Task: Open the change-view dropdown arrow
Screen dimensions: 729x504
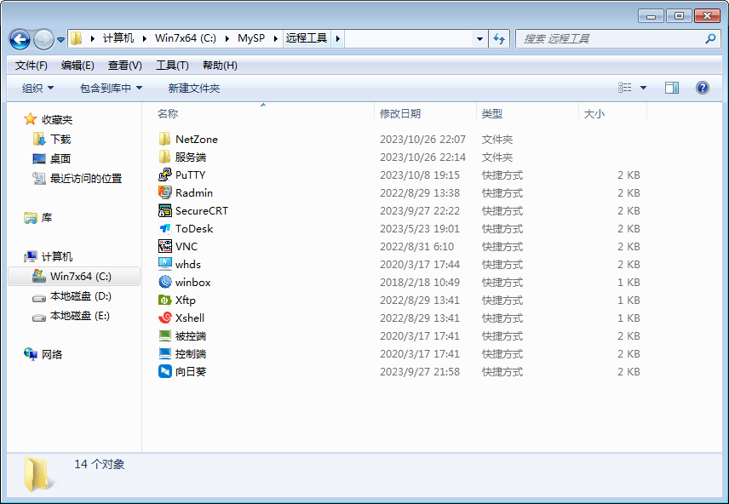Action: [x=644, y=87]
